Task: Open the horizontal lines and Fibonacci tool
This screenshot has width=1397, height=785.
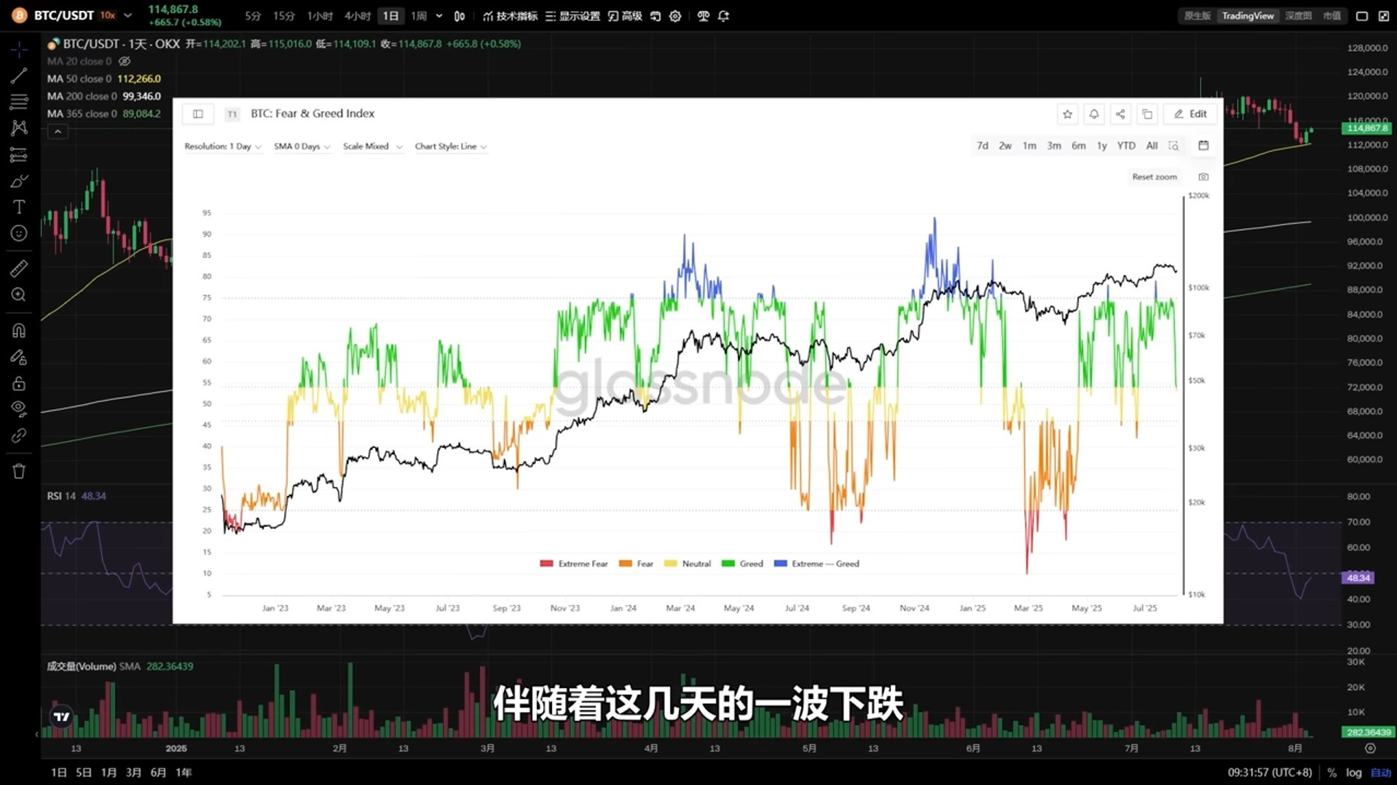Action: 19,102
